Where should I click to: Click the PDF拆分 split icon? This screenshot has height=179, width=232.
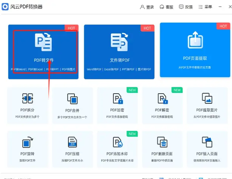(x=28, y=98)
